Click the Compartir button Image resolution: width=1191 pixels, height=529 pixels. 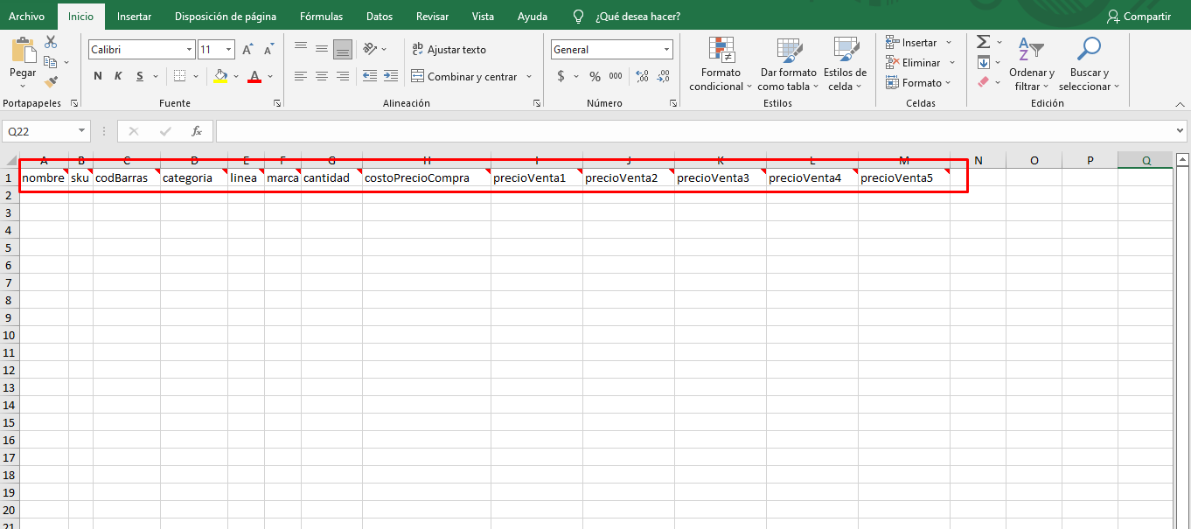click(x=1139, y=17)
